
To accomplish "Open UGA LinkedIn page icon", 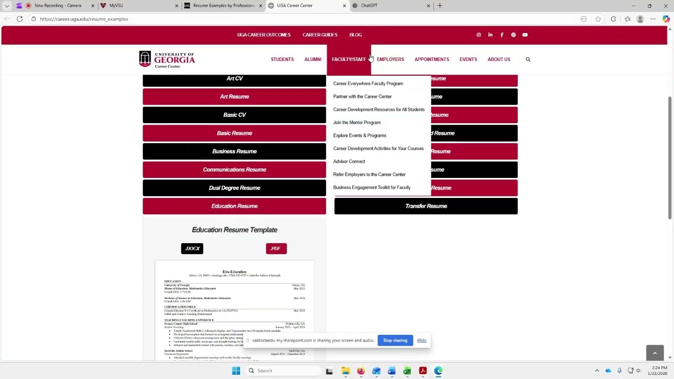I will 490,35.
